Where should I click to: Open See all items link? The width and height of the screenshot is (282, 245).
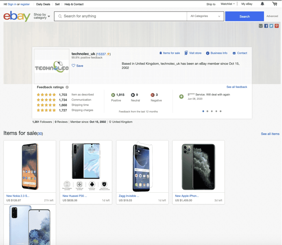coord(270,134)
